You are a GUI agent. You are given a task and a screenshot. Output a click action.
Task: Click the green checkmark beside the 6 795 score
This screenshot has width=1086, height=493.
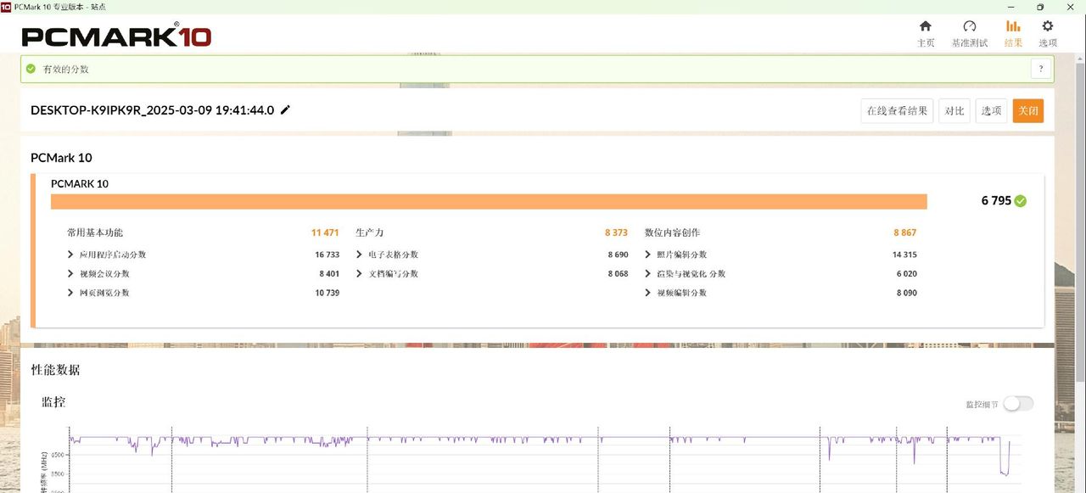[x=1018, y=200]
